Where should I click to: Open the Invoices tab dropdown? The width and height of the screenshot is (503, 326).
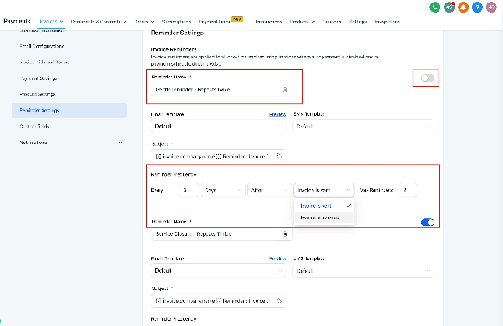[x=51, y=22]
